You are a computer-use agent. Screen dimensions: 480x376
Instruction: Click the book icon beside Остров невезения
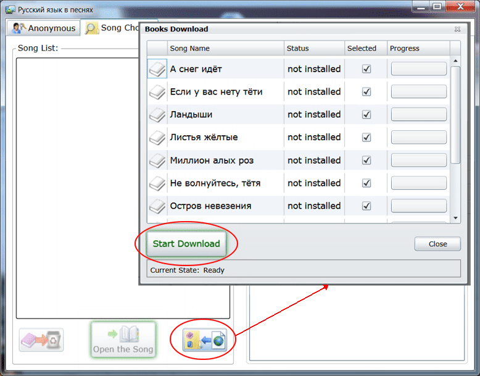tap(157, 206)
